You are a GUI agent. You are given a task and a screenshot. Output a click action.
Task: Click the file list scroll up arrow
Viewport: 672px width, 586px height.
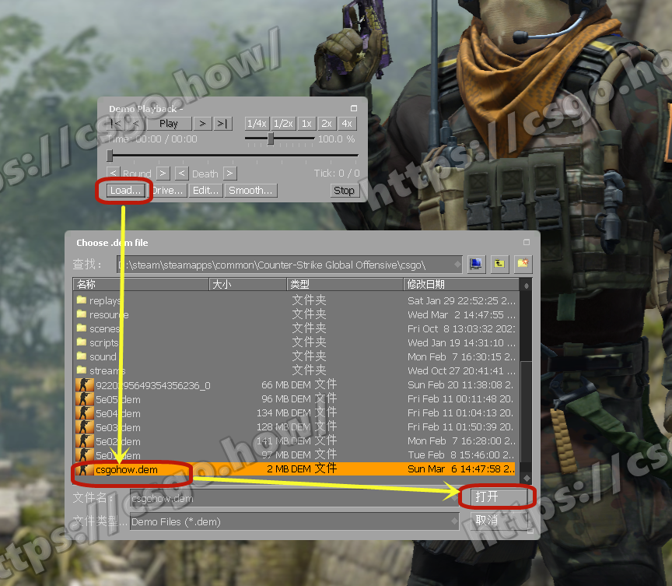pos(526,285)
